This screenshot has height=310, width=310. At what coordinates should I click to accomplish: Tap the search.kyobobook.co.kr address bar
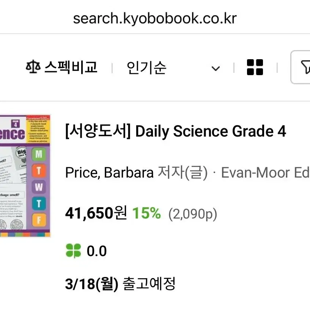tap(155, 18)
